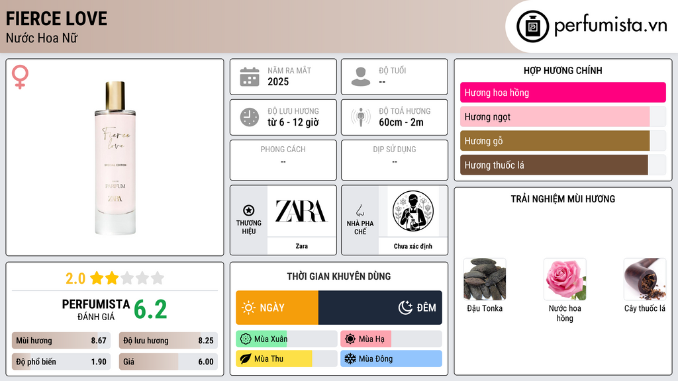678x381 pixels.
Task: Click the Nước Hoa Nữ subtitle
Action: 42,38
